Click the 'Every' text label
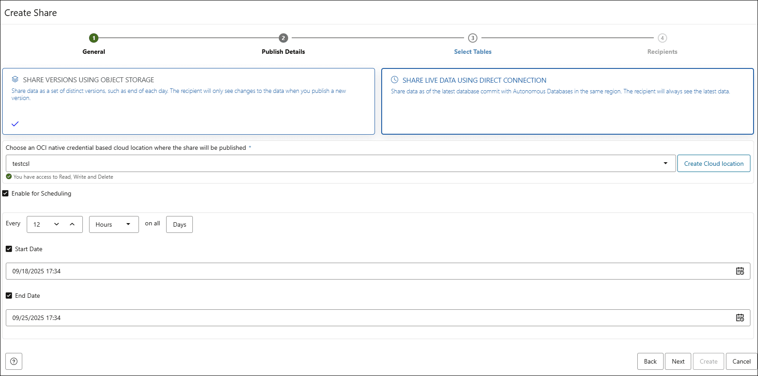This screenshot has width=758, height=376. 13,223
